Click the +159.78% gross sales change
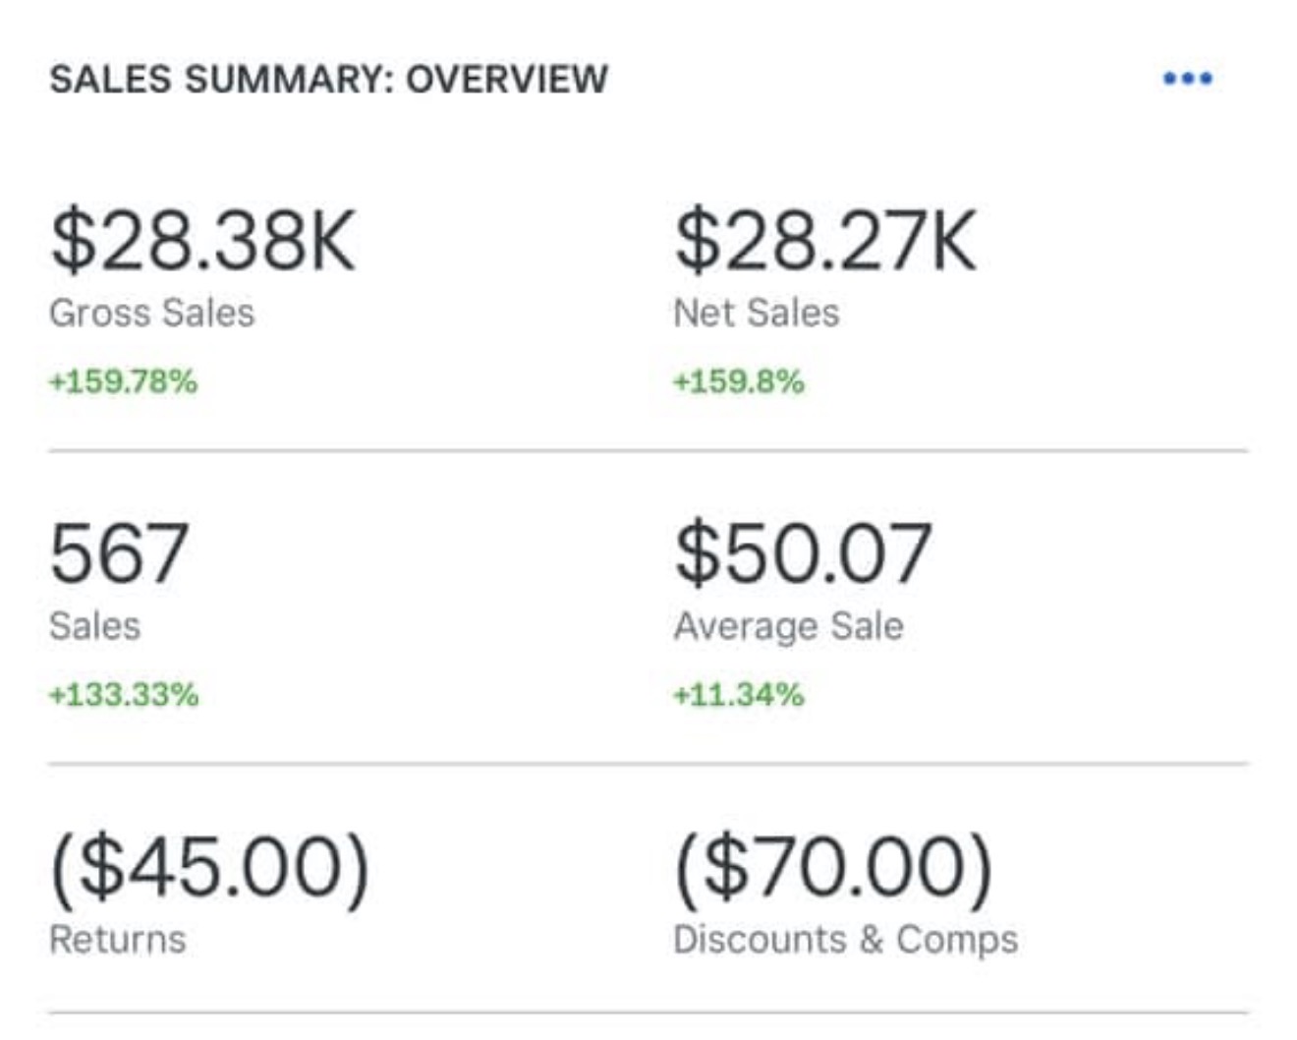Viewport: 1297px width, 1040px height. [123, 381]
